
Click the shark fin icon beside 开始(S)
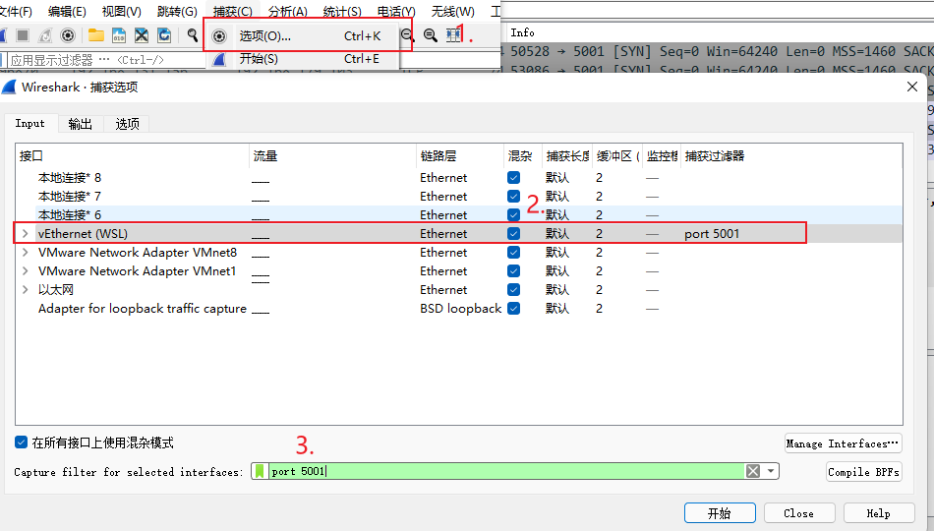pyautogui.click(x=219, y=59)
